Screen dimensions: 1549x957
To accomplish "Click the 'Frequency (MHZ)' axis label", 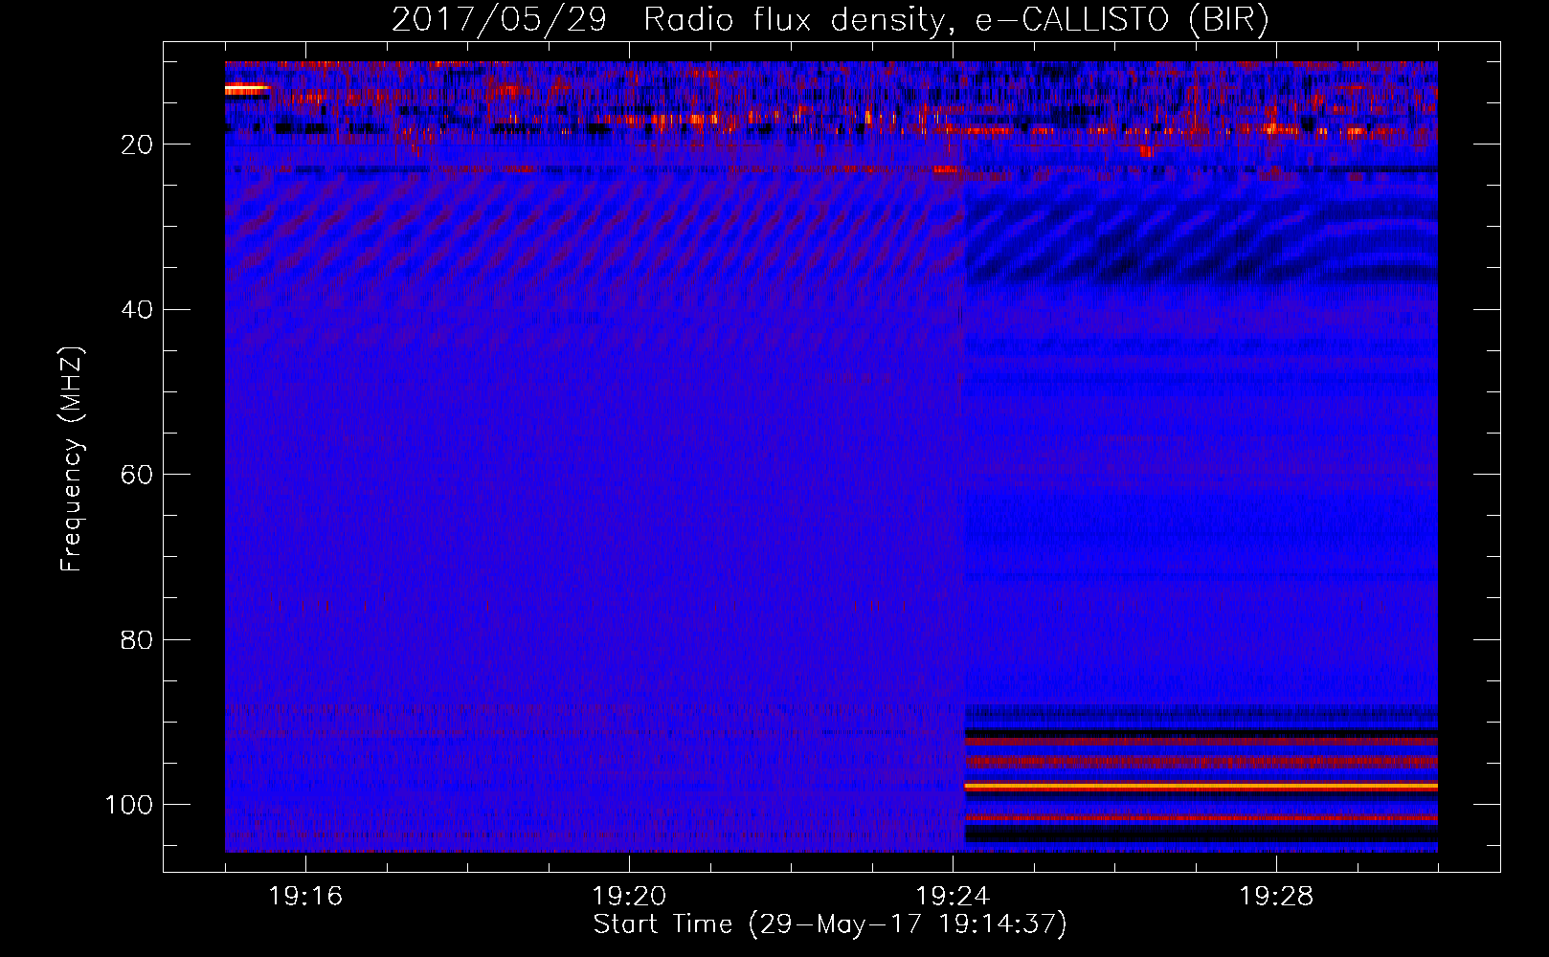I will [73, 459].
